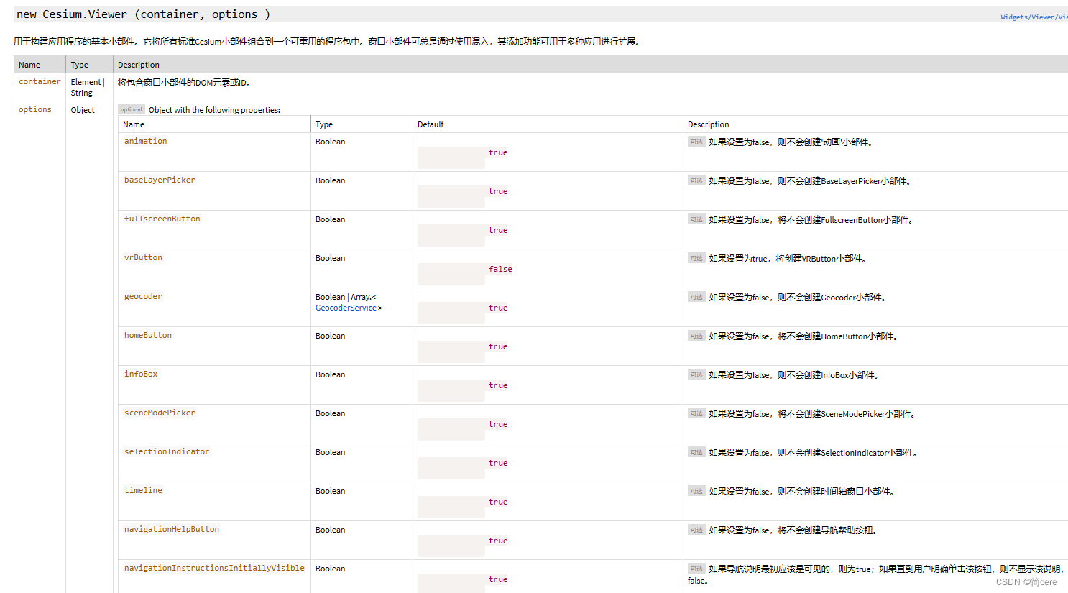Image resolution: width=1068 pixels, height=593 pixels.
Task: Click the intro paragraph starting with '用于构建应用程序的基本小部件'
Action: [327, 42]
